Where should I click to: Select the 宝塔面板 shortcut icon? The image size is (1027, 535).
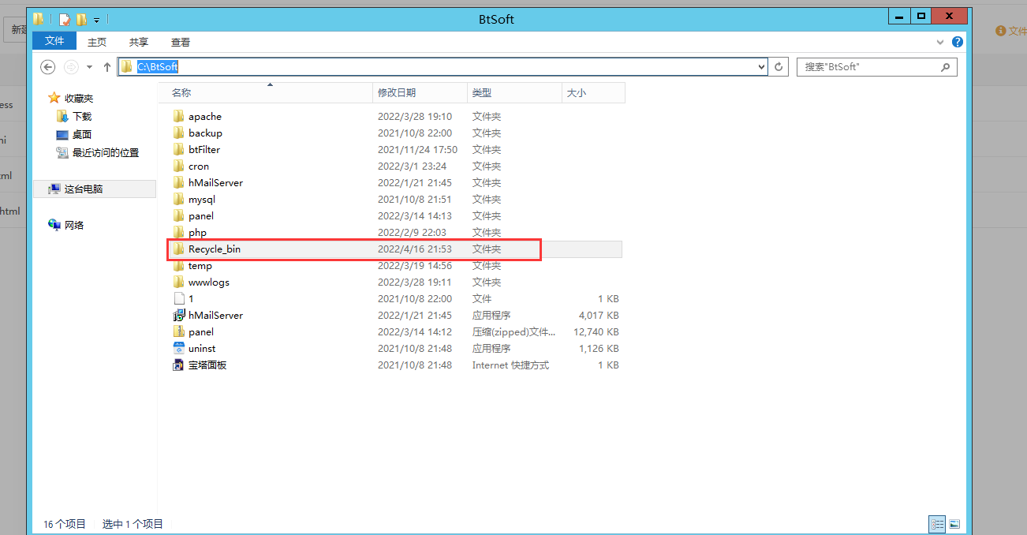coord(178,365)
